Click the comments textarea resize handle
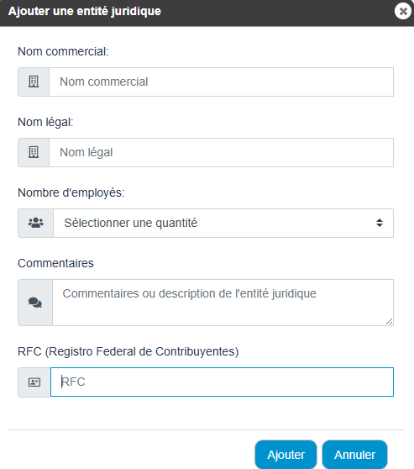 [389, 322]
